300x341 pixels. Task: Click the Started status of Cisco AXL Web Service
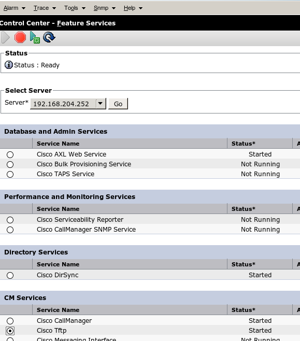pyautogui.click(x=260, y=154)
